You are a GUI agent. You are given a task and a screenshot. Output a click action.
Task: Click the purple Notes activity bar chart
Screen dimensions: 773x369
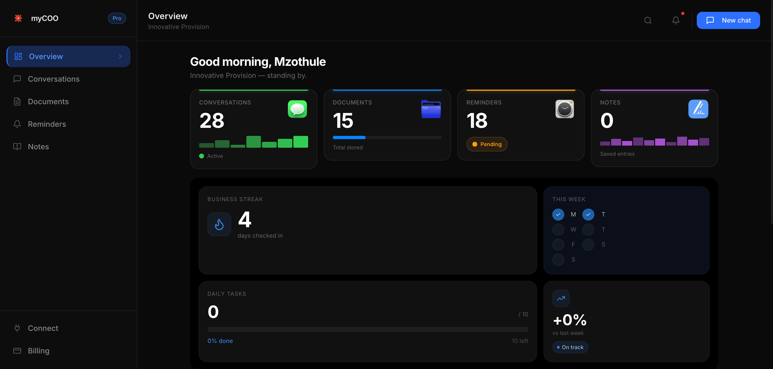coord(654,141)
